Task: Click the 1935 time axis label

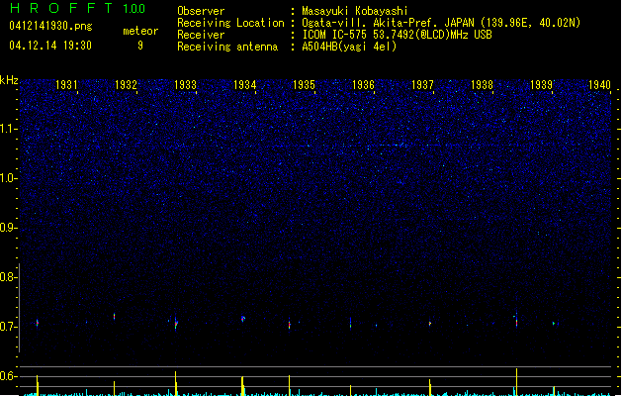Action: click(x=304, y=85)
